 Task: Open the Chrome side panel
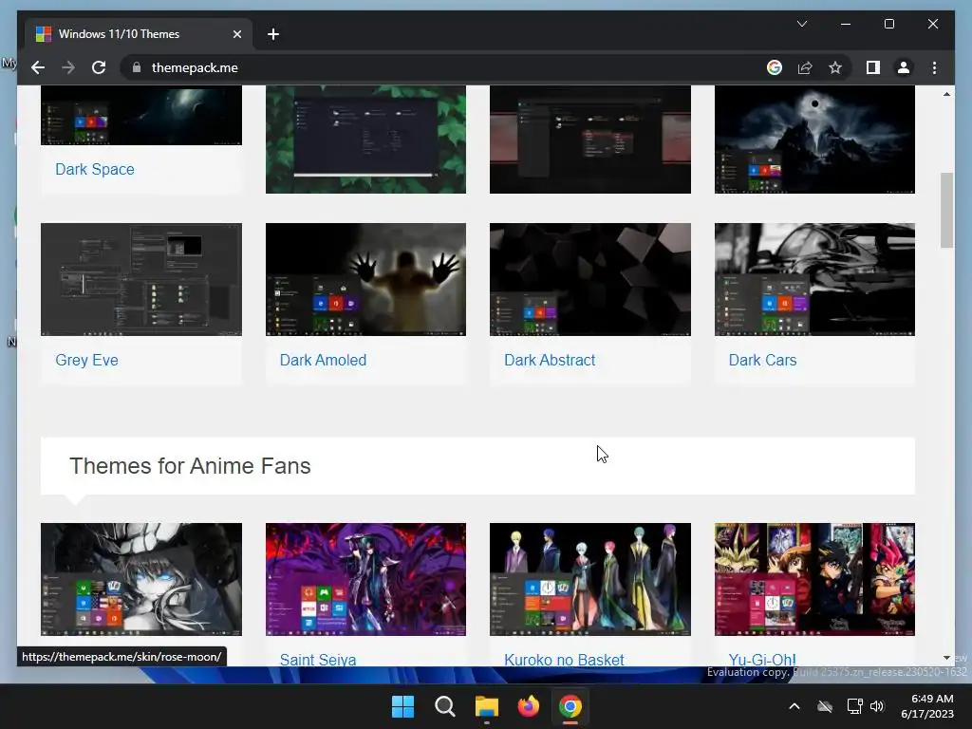873,67
